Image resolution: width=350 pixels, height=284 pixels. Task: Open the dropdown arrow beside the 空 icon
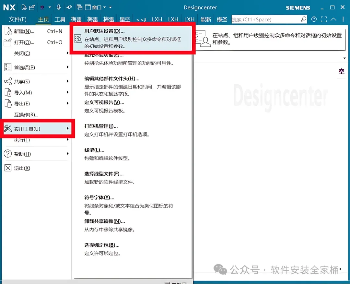click(x=50, y=7)
